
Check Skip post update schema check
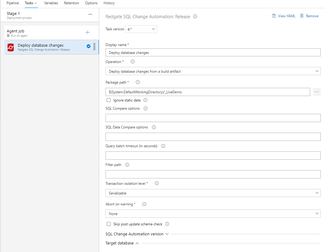click(x=109, y=224)
